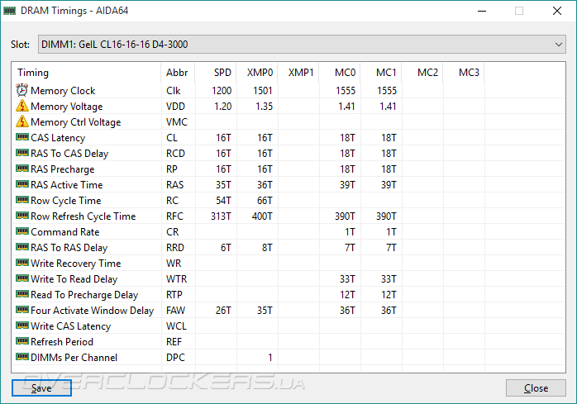
Task: Click the Memory Clock alarm-clock icon
Action: (x=22, y=90)
